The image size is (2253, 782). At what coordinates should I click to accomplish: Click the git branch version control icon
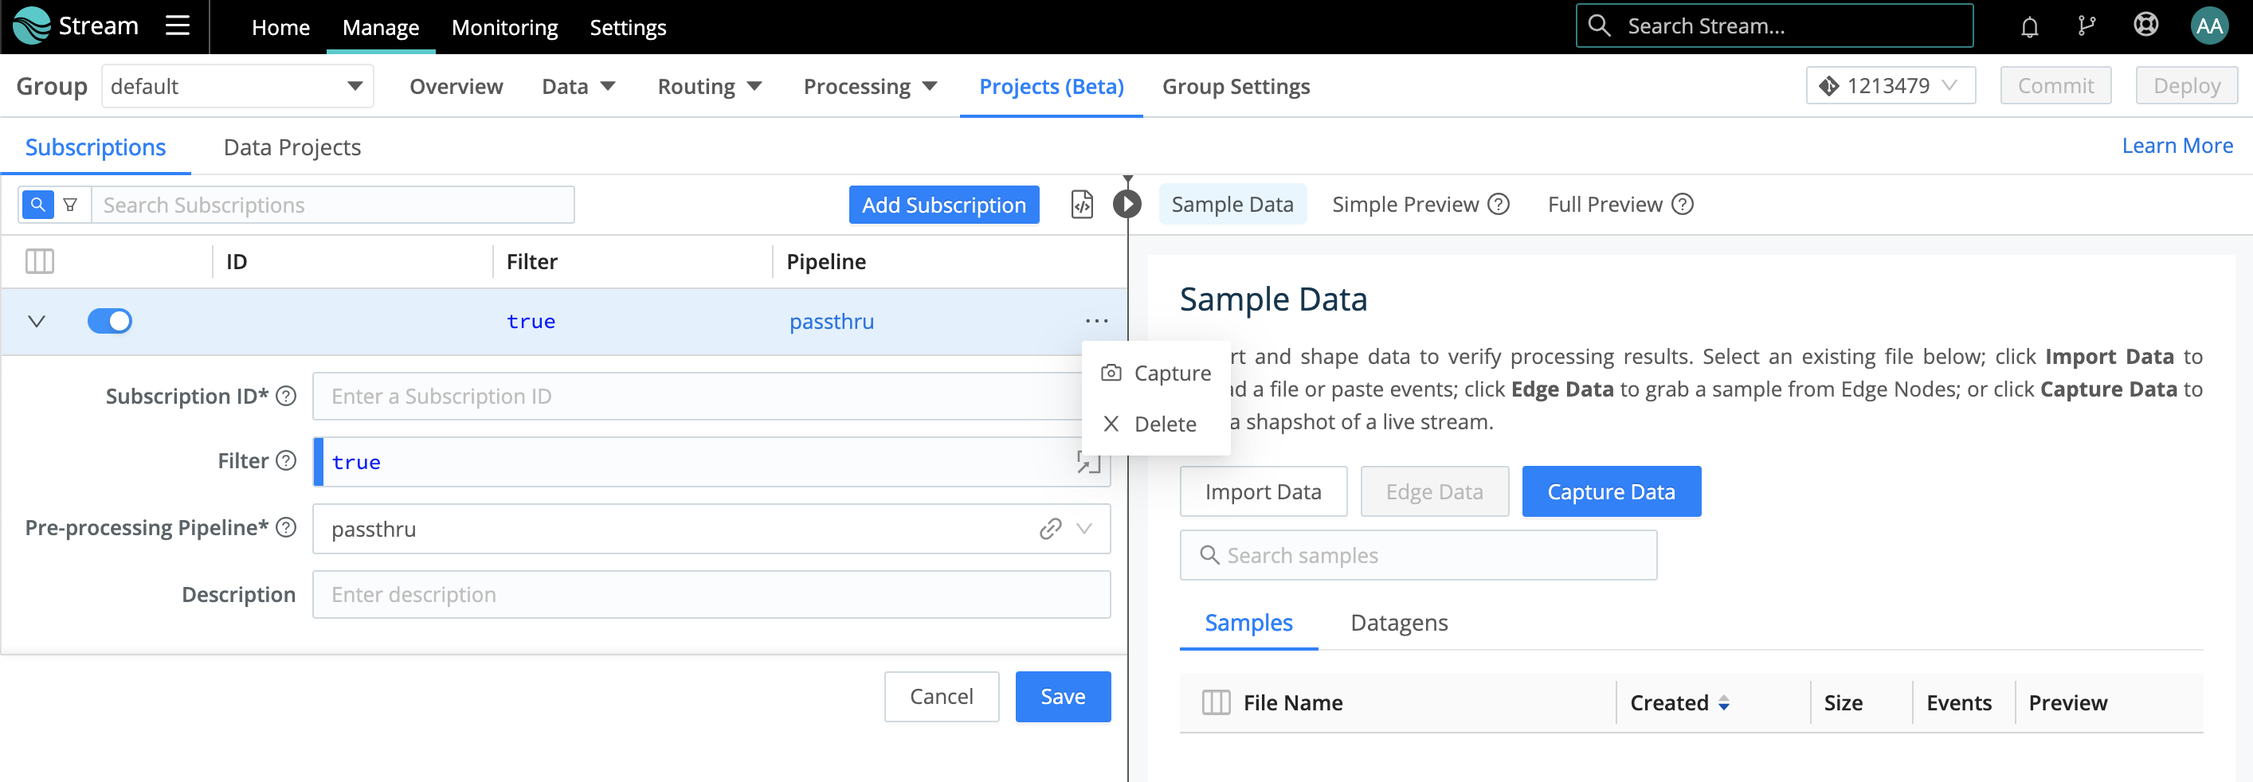click(2086, 27)
